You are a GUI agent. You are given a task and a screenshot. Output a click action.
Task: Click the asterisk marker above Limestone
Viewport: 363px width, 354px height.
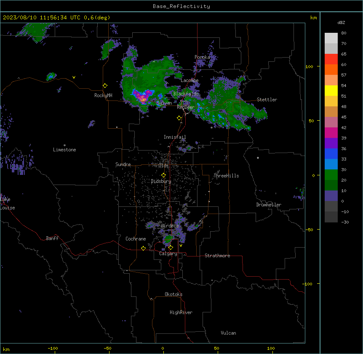[64, 145]
